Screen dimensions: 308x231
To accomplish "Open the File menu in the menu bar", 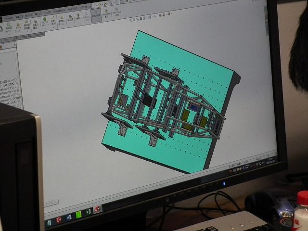I will click(9, 18).
